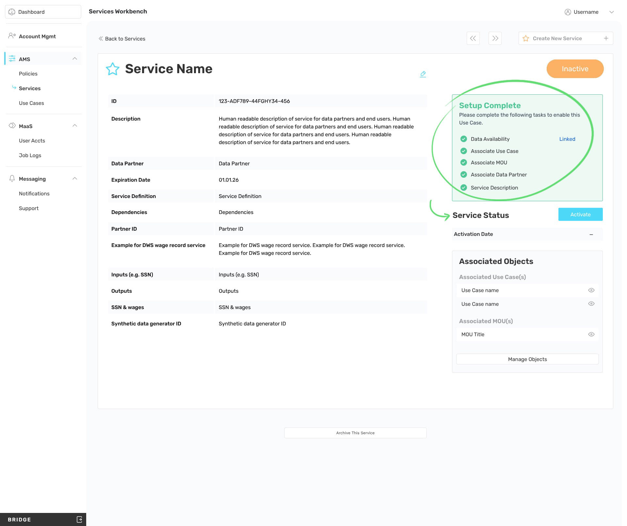Select Services in the sidebar
This screenshot has width=627, height=526.
[x=30, y=88]
